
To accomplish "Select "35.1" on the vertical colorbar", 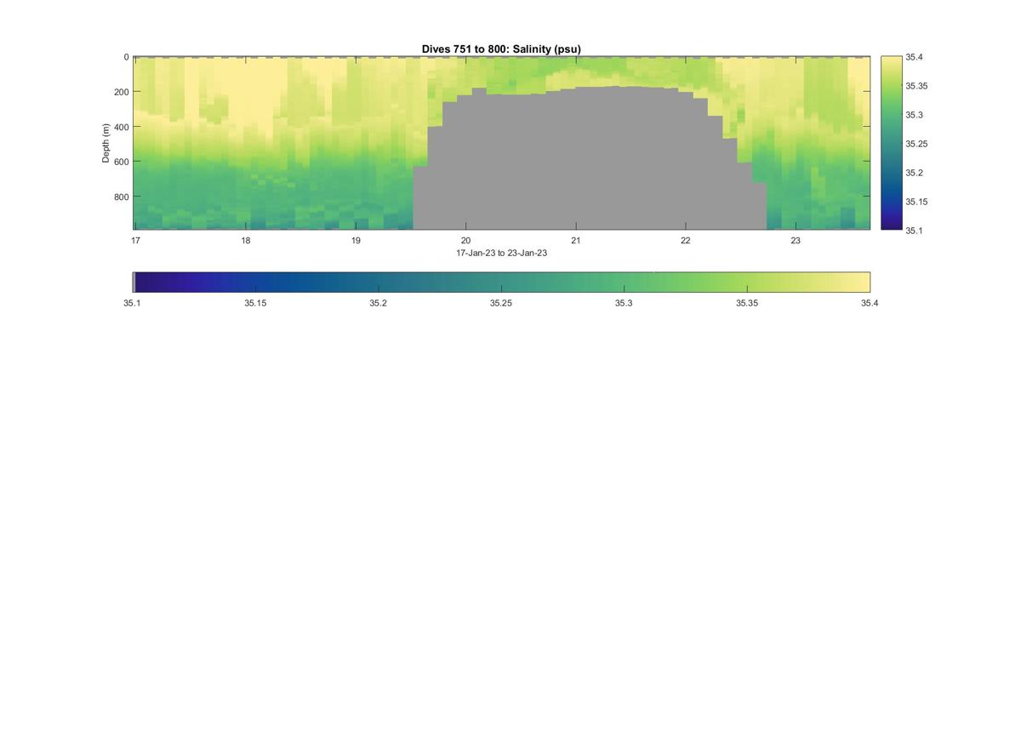I will [x=915, y=231].
